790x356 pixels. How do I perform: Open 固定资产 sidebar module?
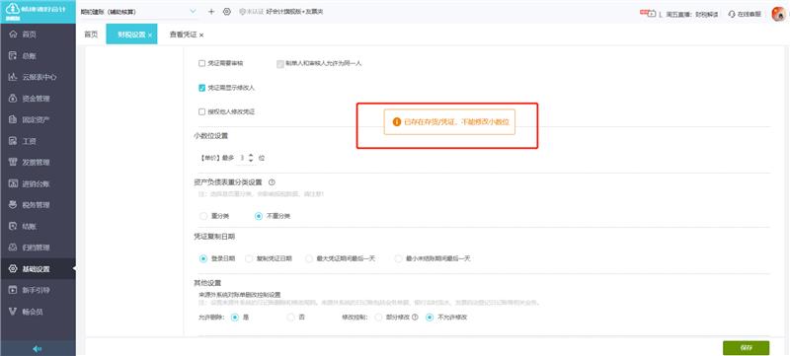38,119
